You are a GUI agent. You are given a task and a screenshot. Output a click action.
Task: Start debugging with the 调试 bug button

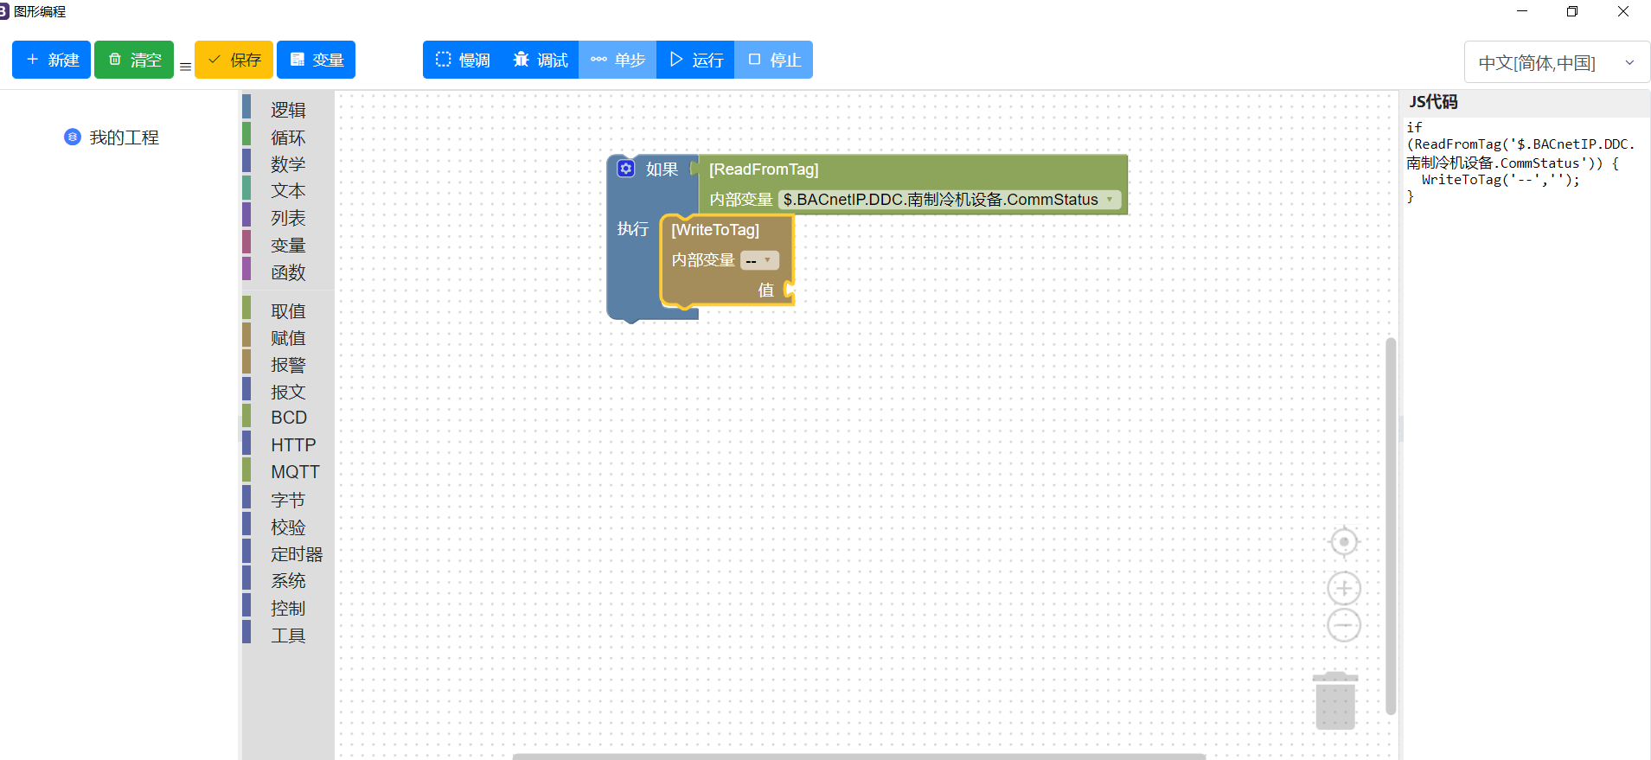541,60
